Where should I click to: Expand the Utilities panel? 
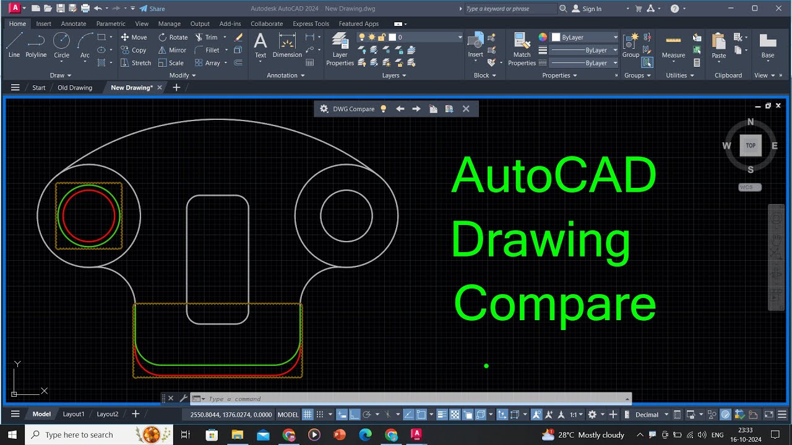click(x=680, y=75)
